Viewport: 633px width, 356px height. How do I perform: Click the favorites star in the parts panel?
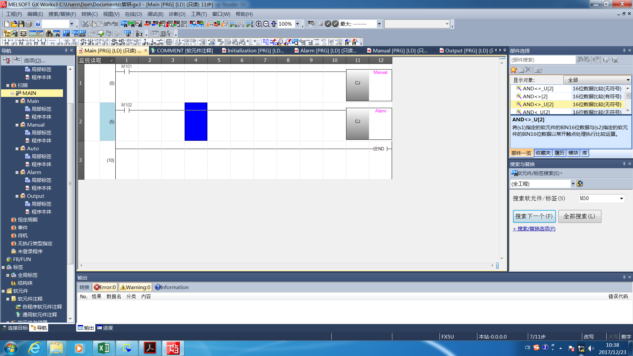point(514,70)
